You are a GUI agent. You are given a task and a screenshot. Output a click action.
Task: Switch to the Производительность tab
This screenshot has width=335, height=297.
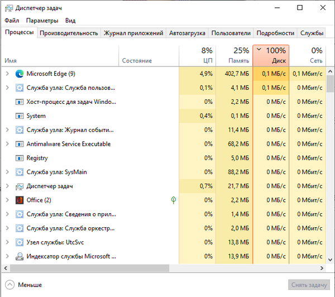69,33
